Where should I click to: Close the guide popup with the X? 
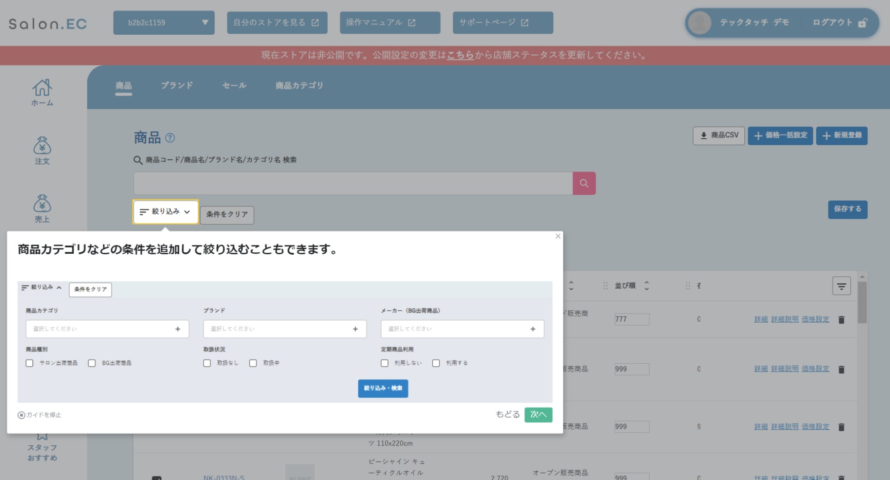point(558,236)
